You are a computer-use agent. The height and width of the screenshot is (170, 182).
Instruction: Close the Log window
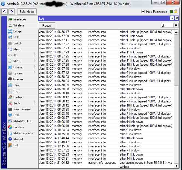(177, 18)
